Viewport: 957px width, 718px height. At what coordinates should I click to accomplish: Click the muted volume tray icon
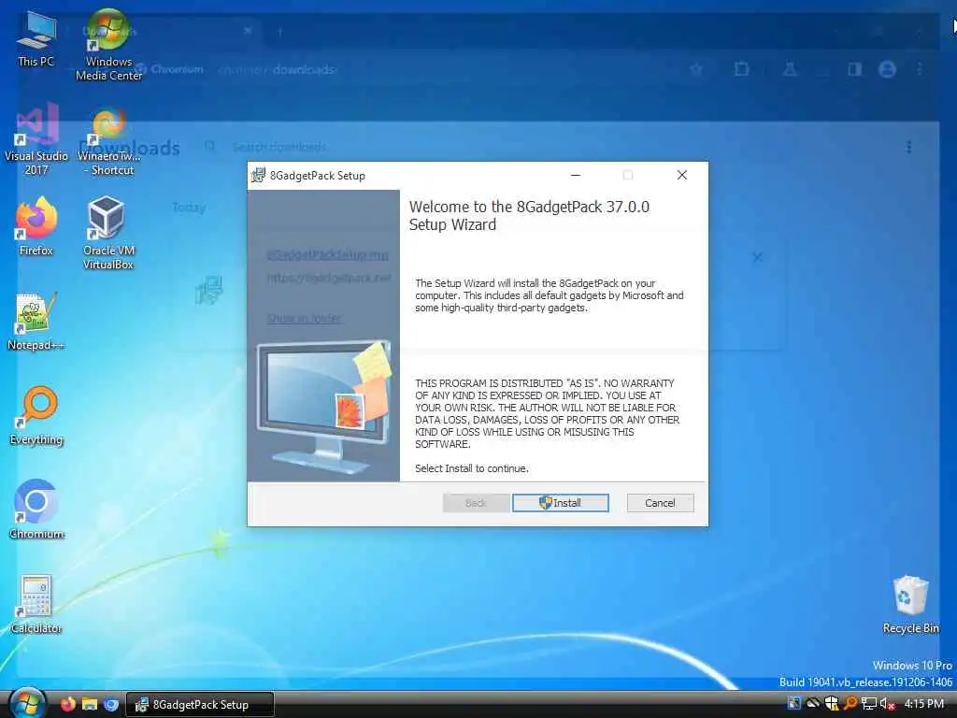pyautogui.click(x=887, y=704)
